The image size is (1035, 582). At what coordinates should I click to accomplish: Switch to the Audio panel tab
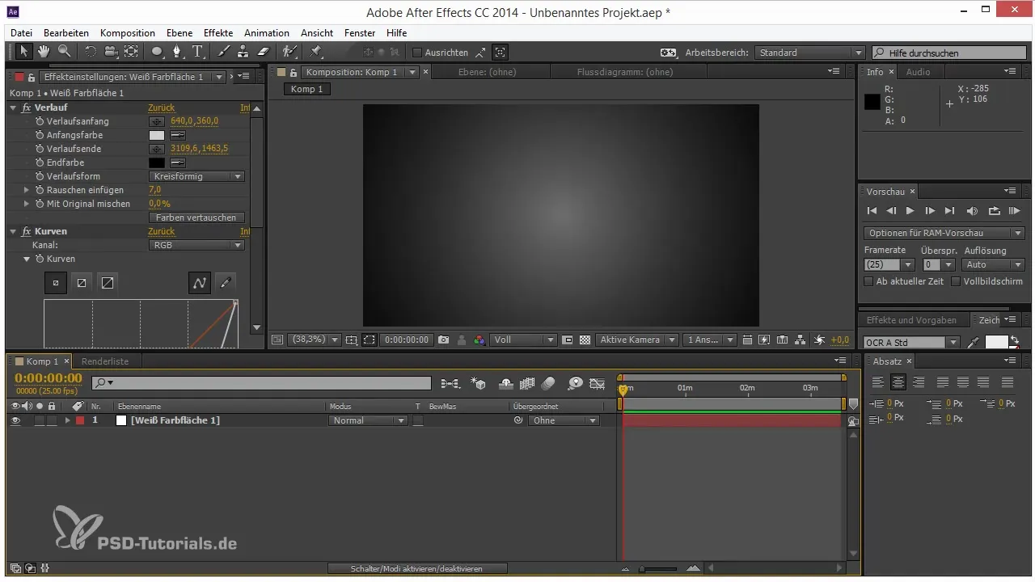point(918,72)
